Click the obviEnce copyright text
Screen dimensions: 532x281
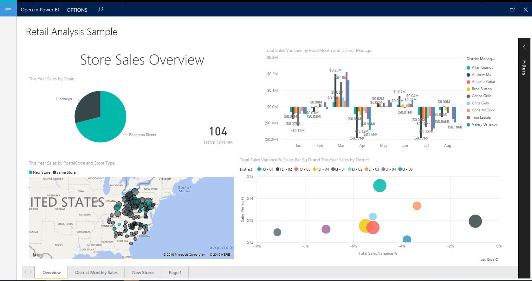[489, 259]
